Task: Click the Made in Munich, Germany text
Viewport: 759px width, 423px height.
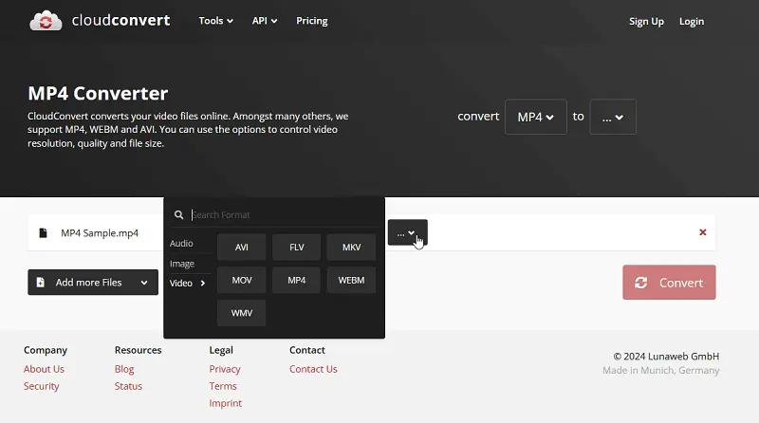Action: pyautogui.click(x=660, y=370)
